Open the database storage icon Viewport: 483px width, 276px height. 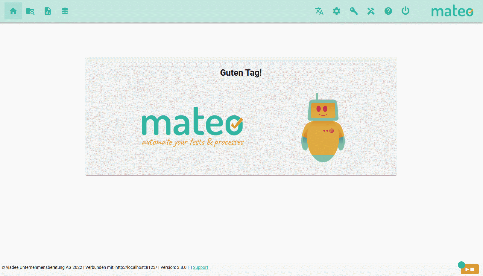click(x=65, y=11)
